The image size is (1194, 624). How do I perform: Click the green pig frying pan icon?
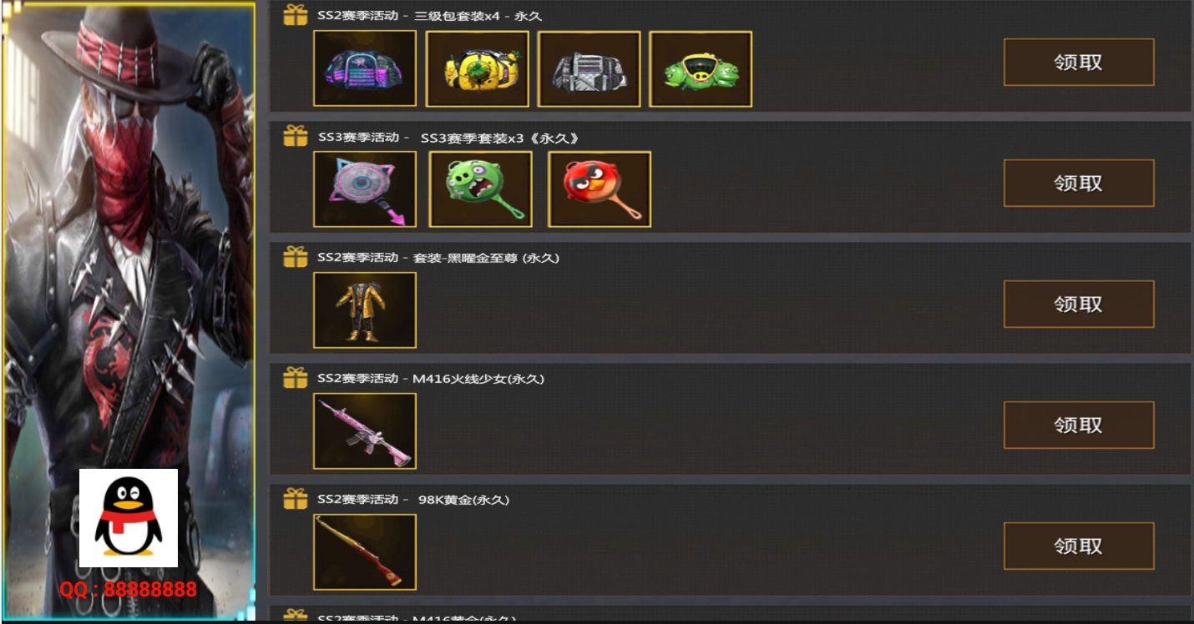point(481,189)
